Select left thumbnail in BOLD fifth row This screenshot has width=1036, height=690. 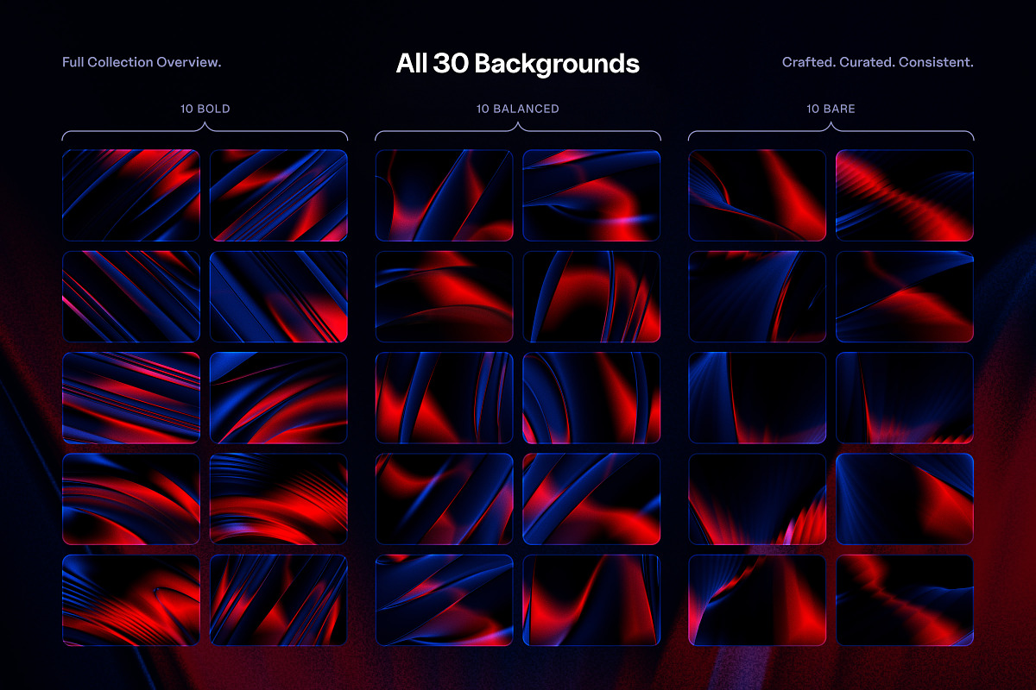tap(131, 599)
